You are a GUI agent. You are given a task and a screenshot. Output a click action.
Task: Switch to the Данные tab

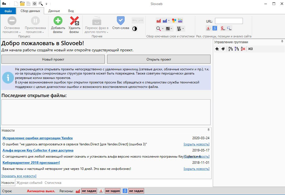(x=54, y=11)
